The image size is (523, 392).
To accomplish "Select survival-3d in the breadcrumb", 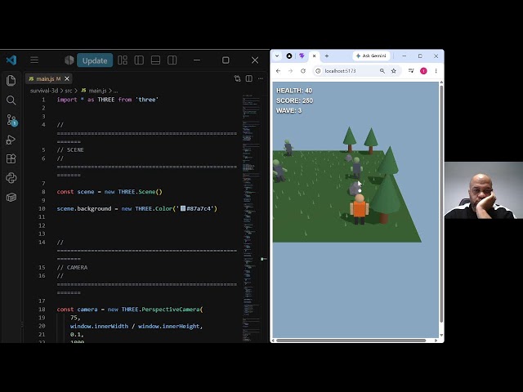I will point(44,91).
